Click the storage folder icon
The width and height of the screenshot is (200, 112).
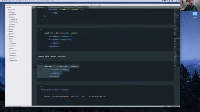point(9,37)
